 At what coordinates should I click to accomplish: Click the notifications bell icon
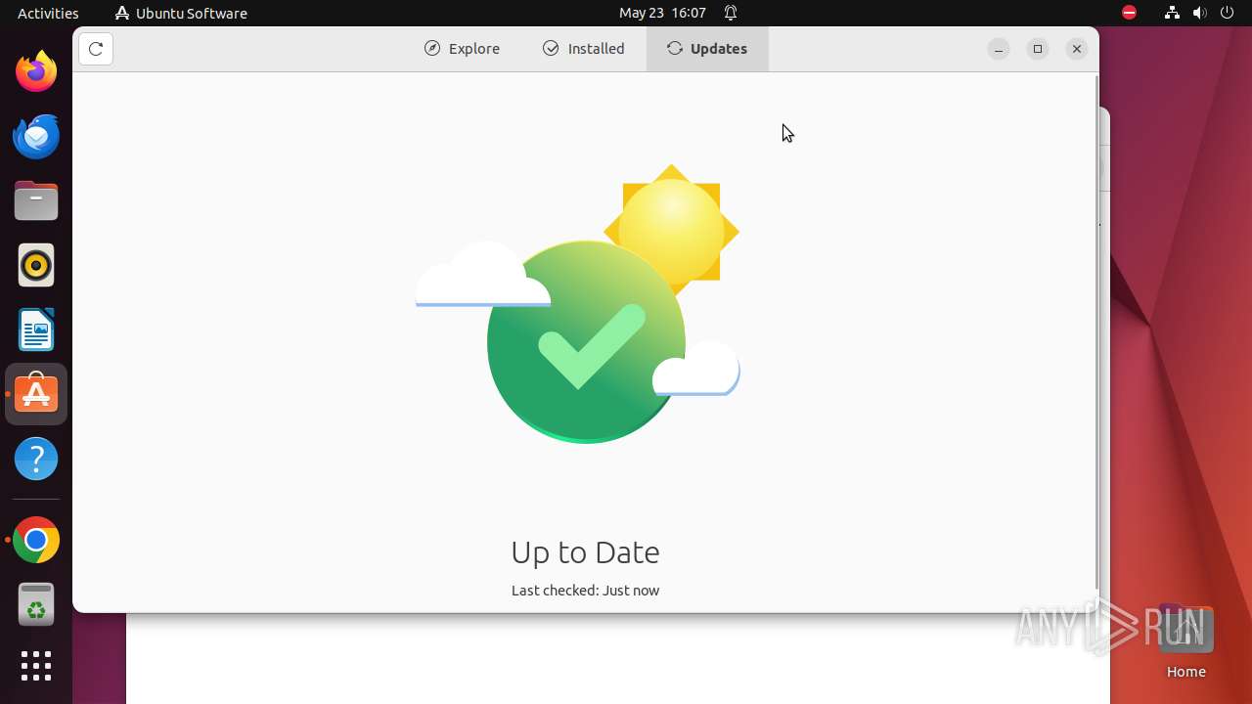coord(731,13)
